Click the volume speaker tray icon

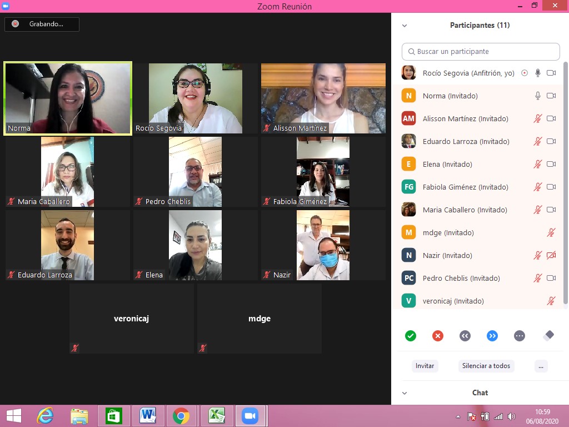click(x=511, y=416)
